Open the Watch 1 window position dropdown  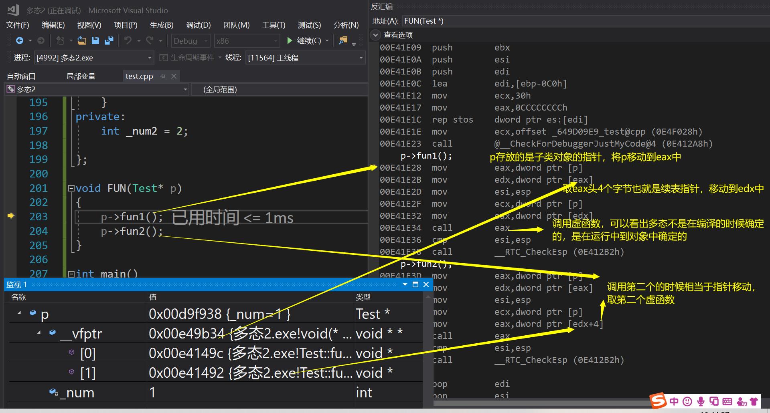click(405, 284)
